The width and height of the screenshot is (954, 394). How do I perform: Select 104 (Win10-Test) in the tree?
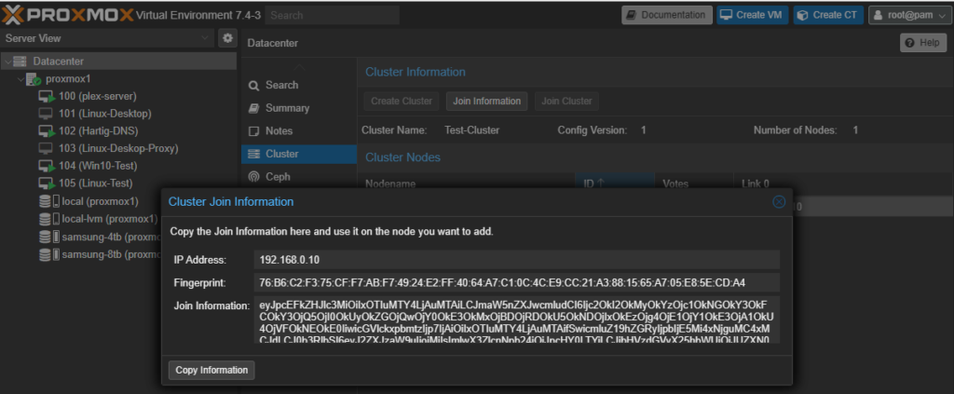click(x=98, y=166)
